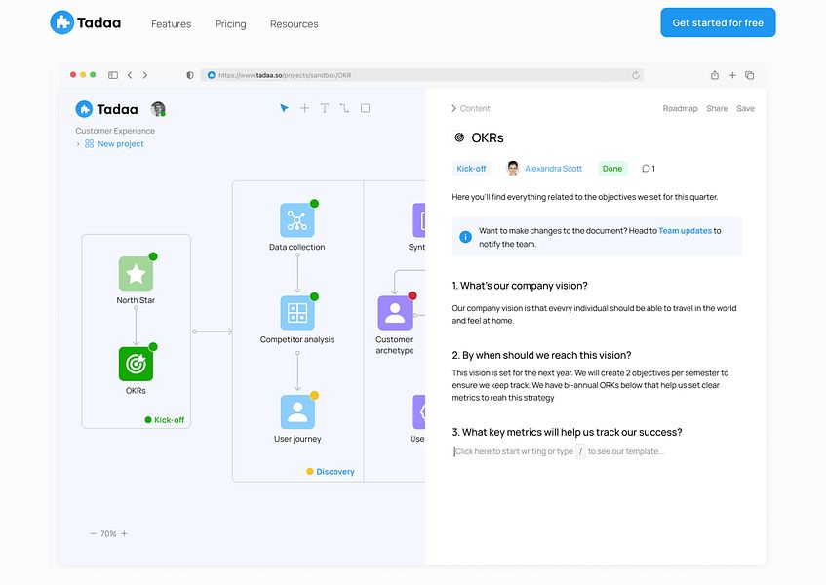This screenshot has width=826, height=585.
Task: Select the Customer archetype node
Action: pos(395,313)
